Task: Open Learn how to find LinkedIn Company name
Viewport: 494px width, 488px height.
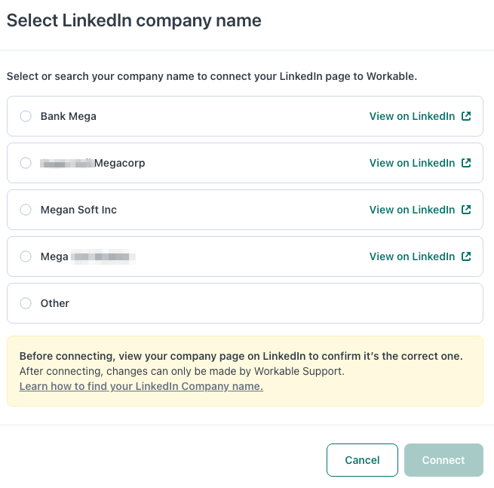Action: (141, 386)
